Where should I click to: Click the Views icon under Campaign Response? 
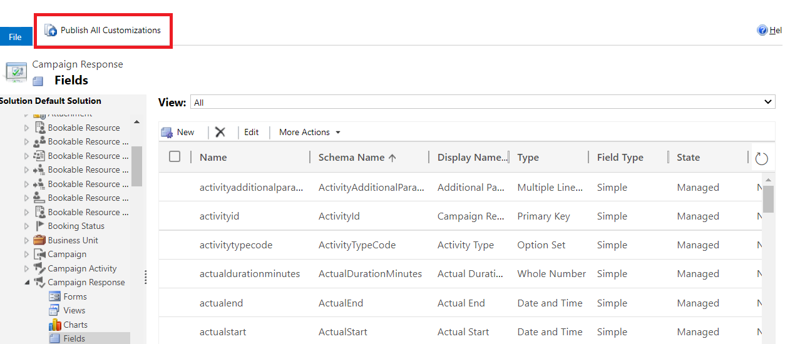click(54, 310)
